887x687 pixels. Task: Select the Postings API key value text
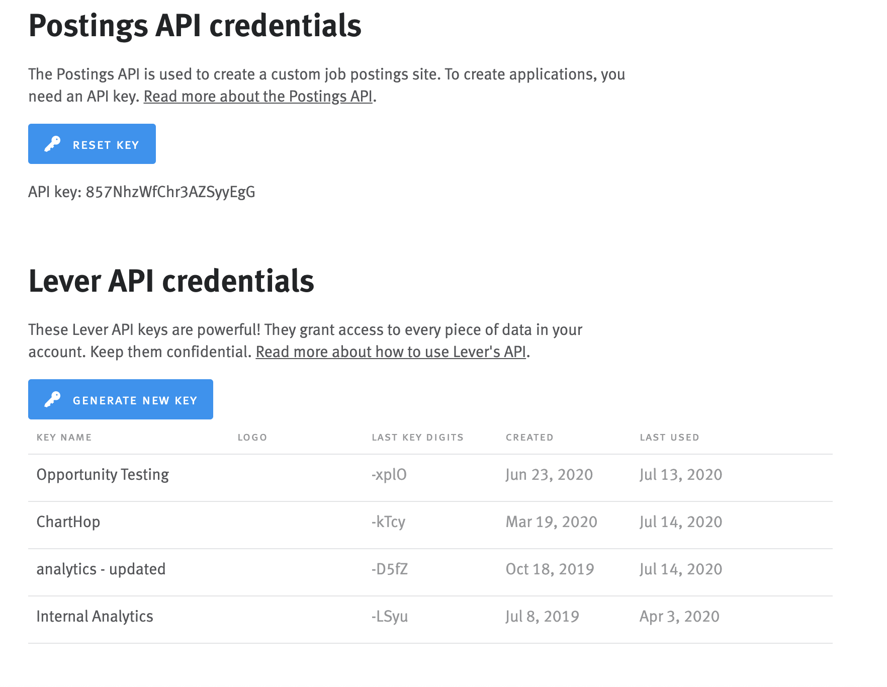(170, 192)
